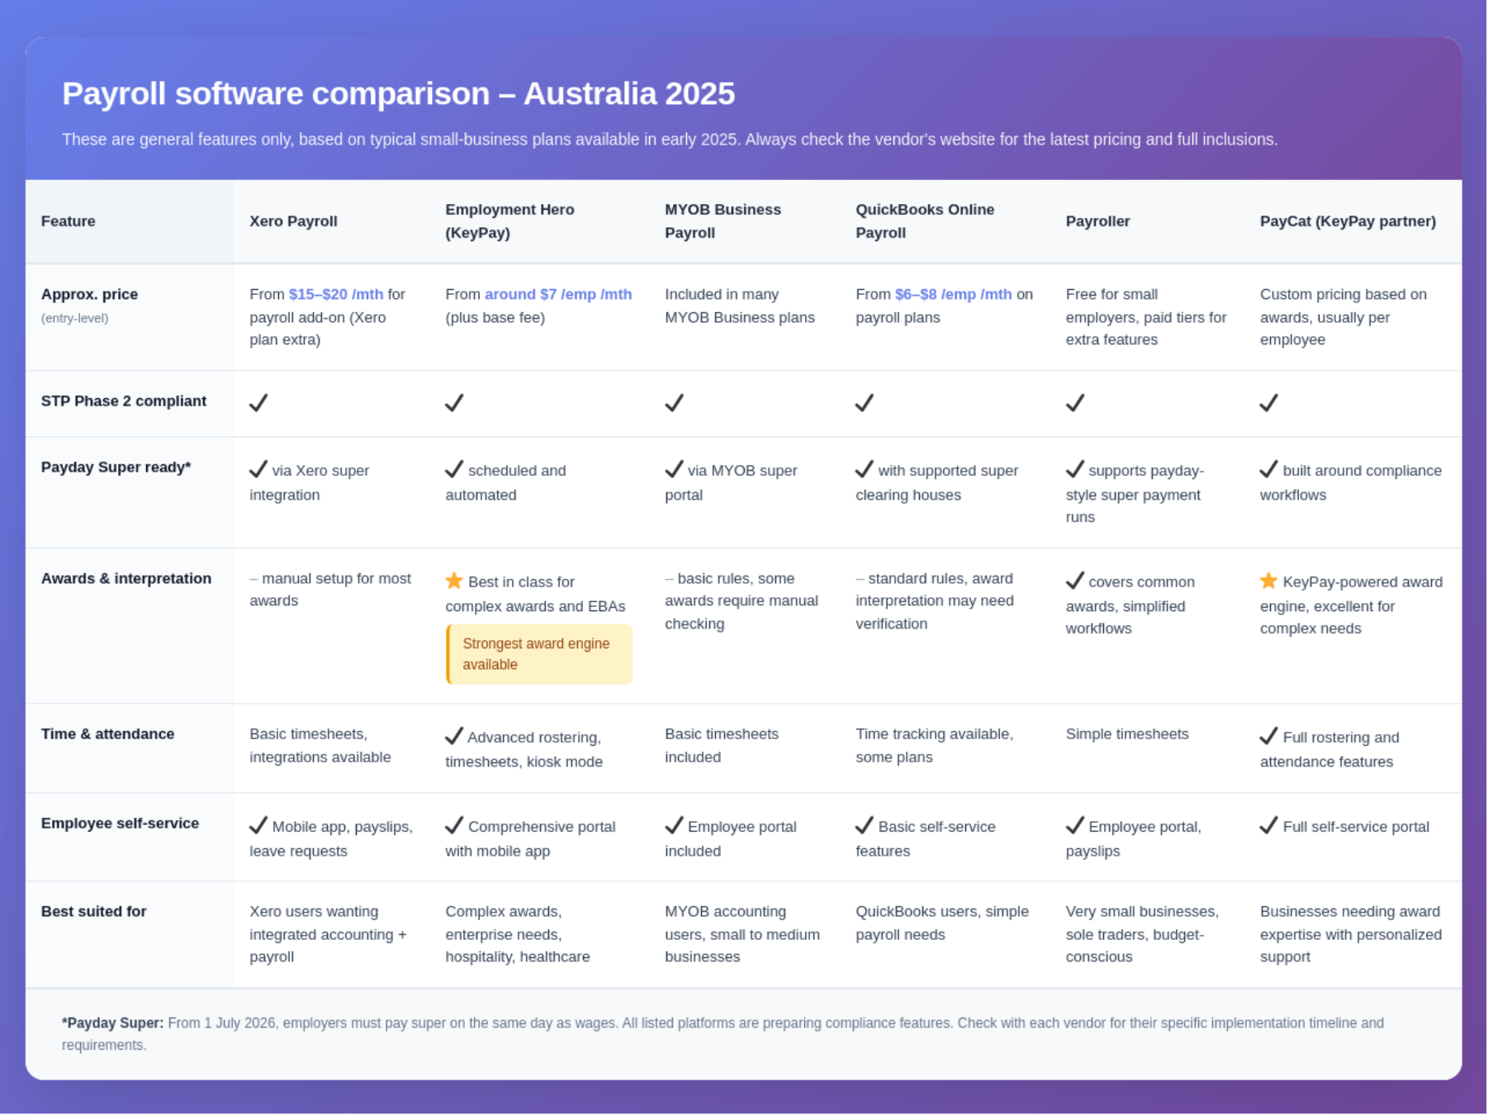The image size is (1488, 1115).
Task: Click the checkmark next to 'via MYOB super portal'
Action: [x=672, y=469]
